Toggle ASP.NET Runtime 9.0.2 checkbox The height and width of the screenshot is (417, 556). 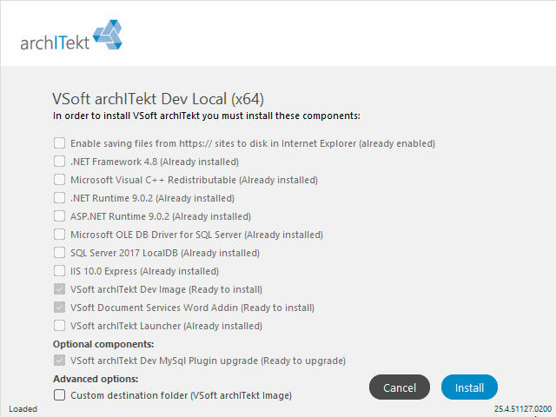[59, 216]
